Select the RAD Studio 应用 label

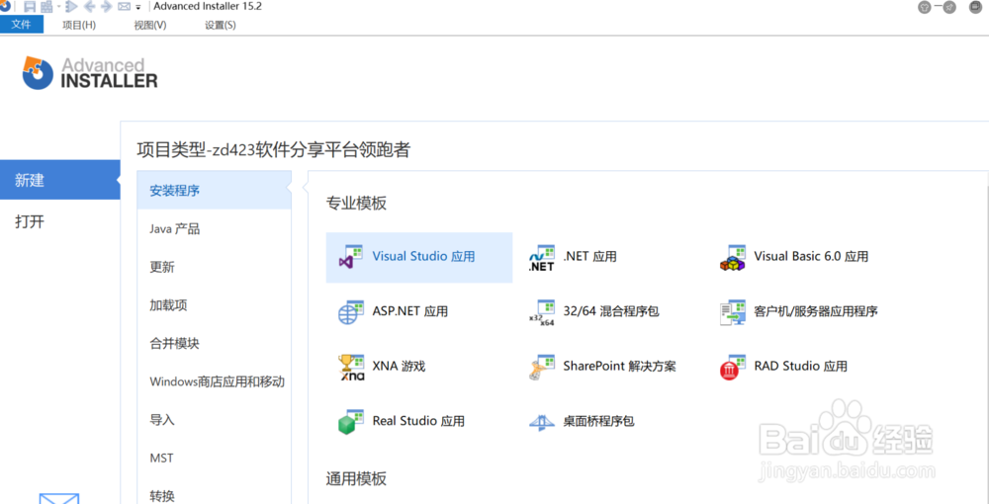pyautogui.click(x=800, y=366)
